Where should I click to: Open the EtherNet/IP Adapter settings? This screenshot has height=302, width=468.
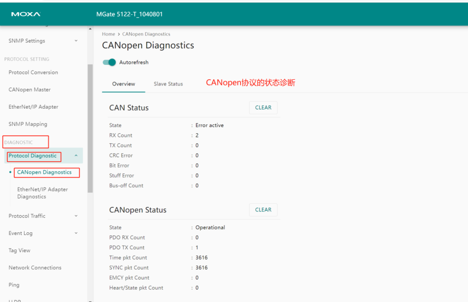35,107
